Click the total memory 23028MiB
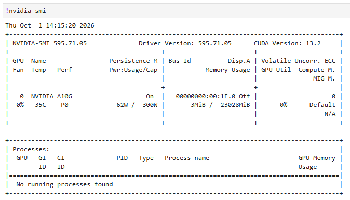This screenshot has height=200, width=350. (x=235, y=105)
